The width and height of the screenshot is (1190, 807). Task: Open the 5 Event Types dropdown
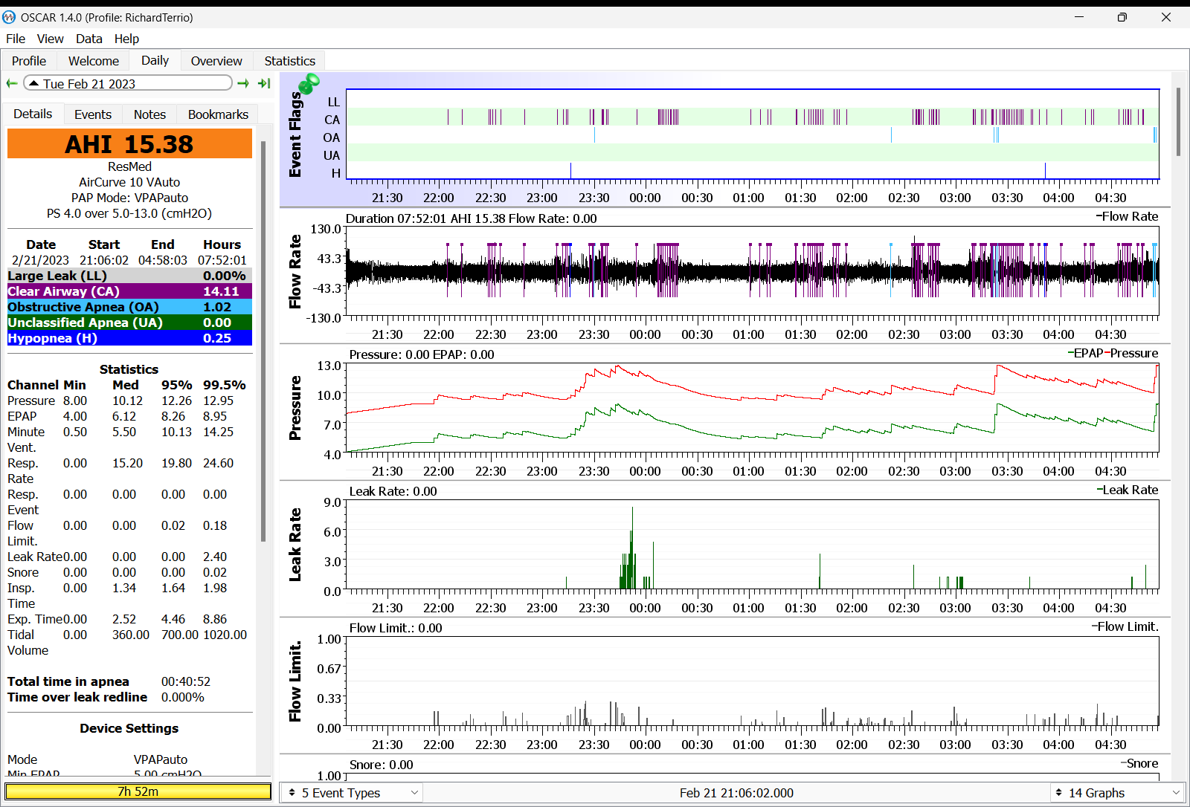click(x=353, y=793)
